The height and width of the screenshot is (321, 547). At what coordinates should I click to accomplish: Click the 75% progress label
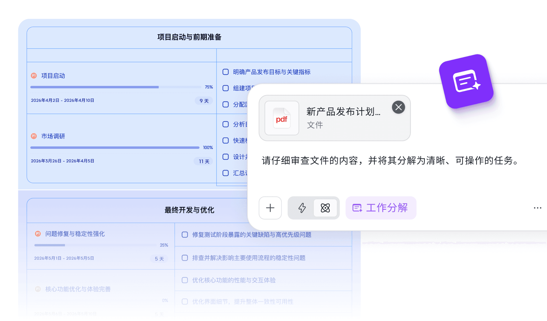coord(209,87)
